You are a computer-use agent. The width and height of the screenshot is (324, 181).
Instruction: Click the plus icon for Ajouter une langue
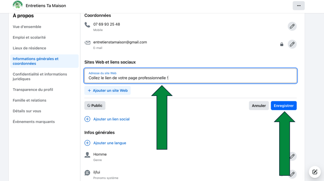point(87,143)
